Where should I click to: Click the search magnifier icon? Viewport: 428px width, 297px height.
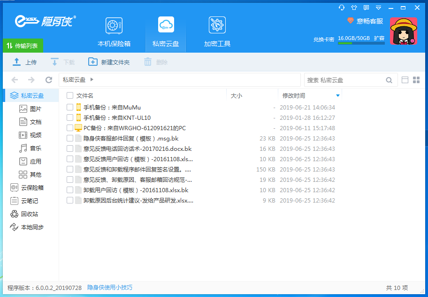389,80
